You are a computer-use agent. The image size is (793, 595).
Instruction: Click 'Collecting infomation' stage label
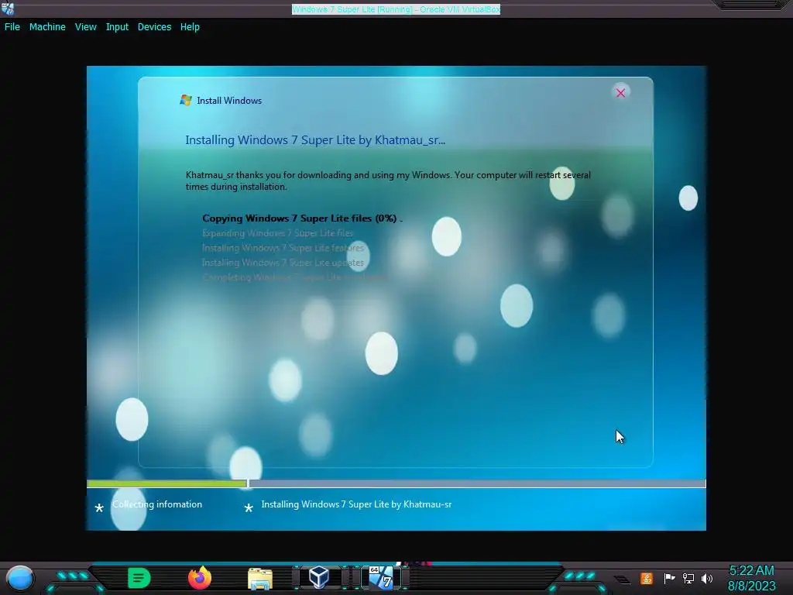[x=156, y=504]
